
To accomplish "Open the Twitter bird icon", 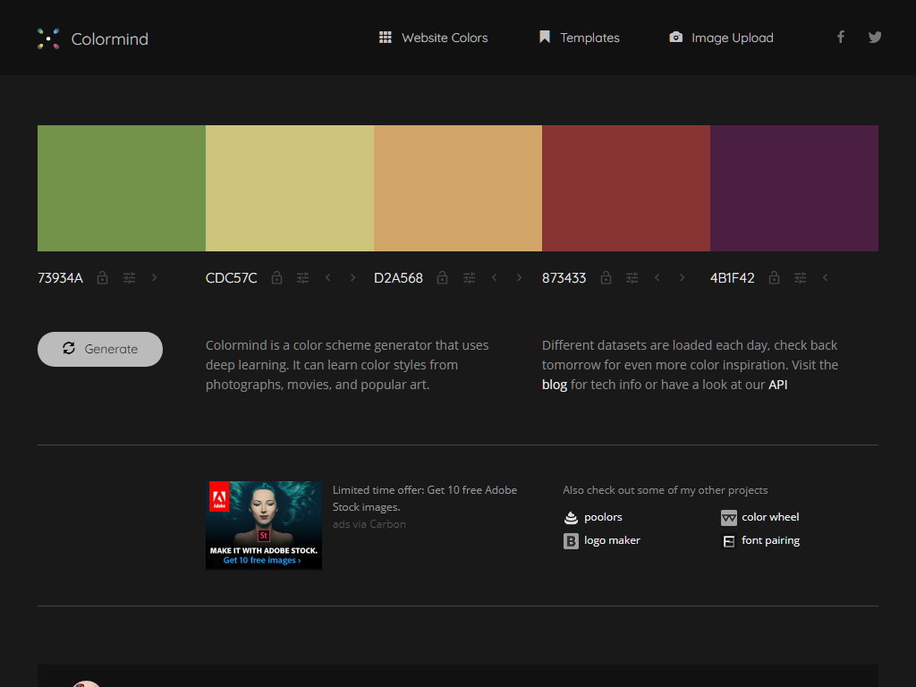I will click(x=875, y=38).
